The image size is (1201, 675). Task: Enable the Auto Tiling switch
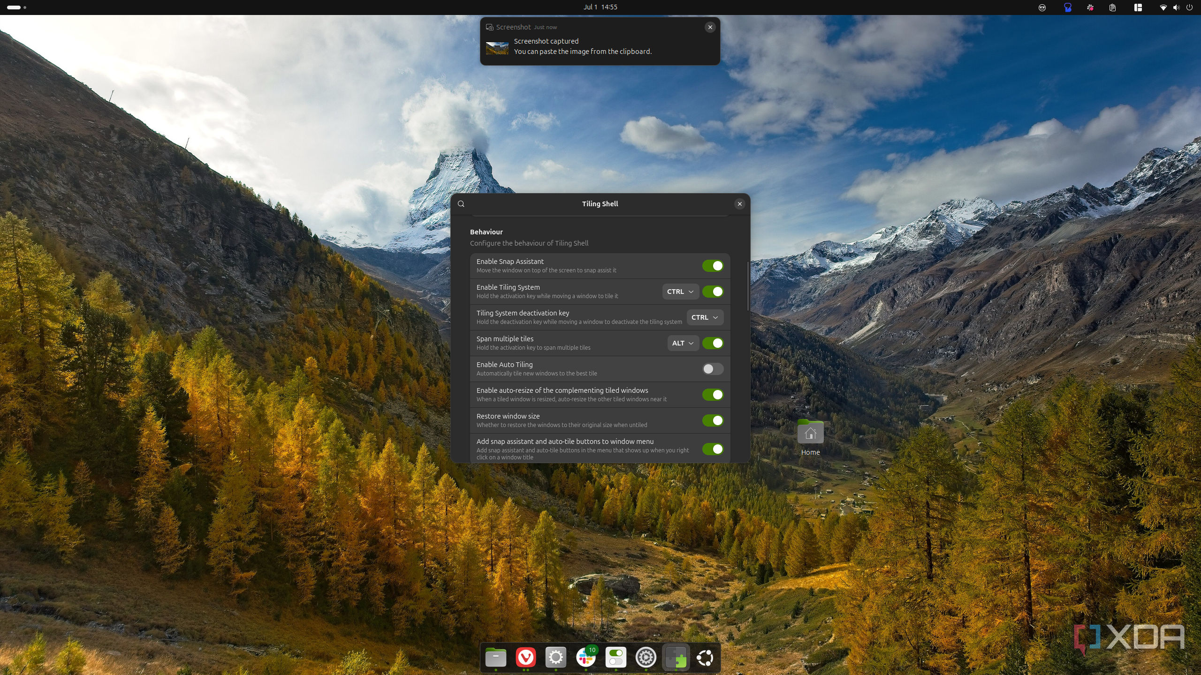point(713,369)
